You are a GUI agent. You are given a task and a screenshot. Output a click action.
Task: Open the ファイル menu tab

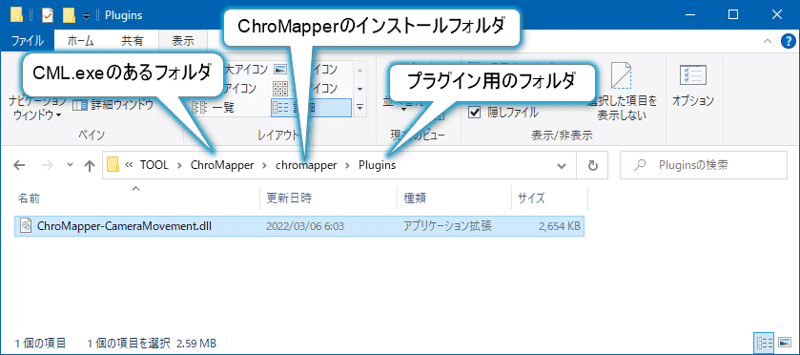(28, 41)
